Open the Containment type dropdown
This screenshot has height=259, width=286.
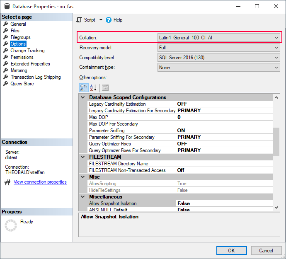click(x=219, y=67)
